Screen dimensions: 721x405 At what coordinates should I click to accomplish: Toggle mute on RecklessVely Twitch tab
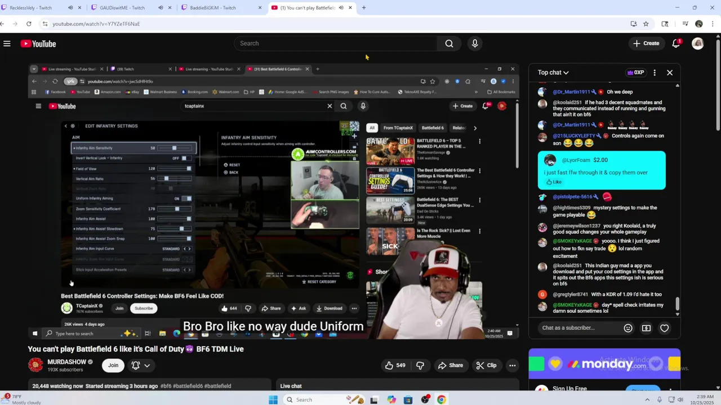(70, 8)
